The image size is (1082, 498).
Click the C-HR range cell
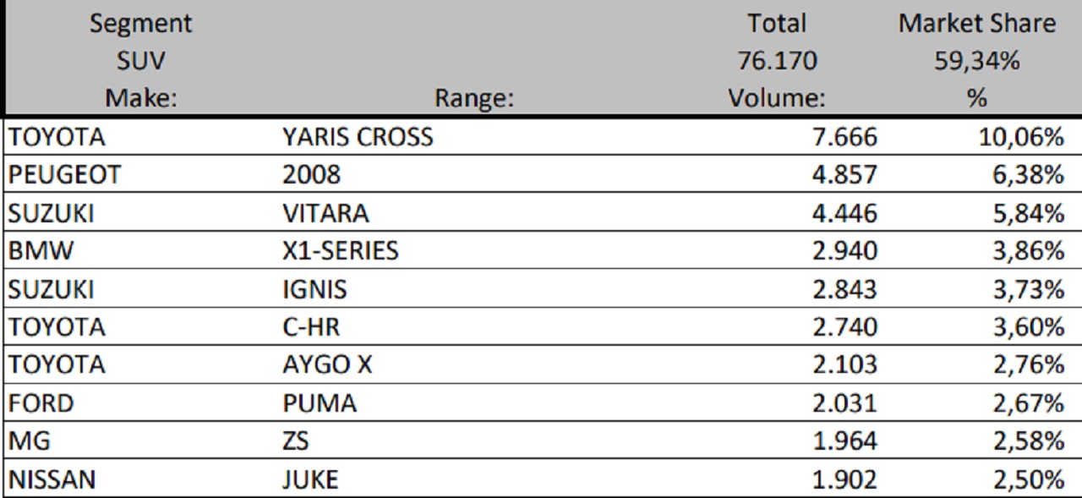[311, 327]
